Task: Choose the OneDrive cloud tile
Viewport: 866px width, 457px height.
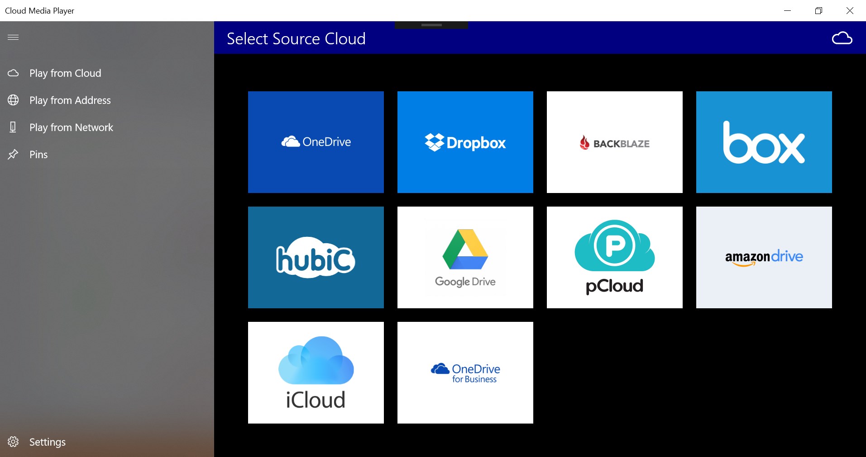Action: 316,142
